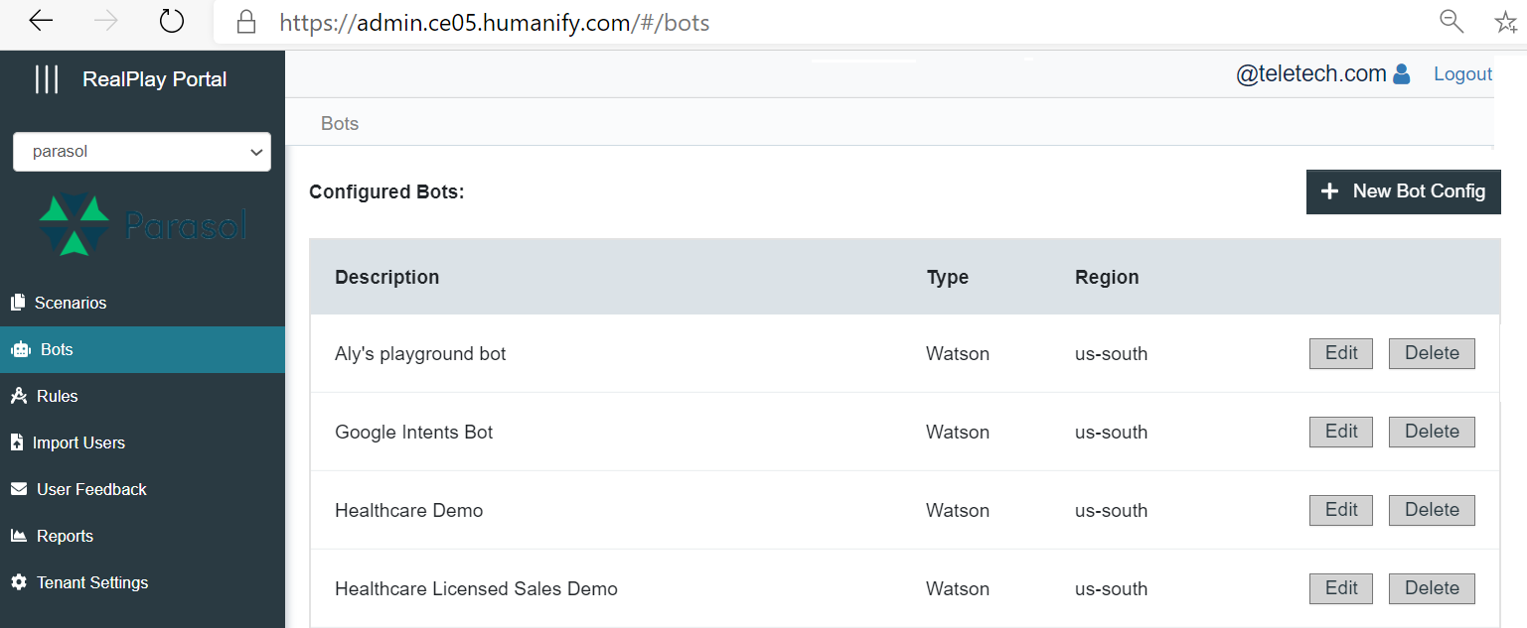Toggle the RealPlay Portal sidebar menu icon

pyautogui.click(x=47, y=79)
